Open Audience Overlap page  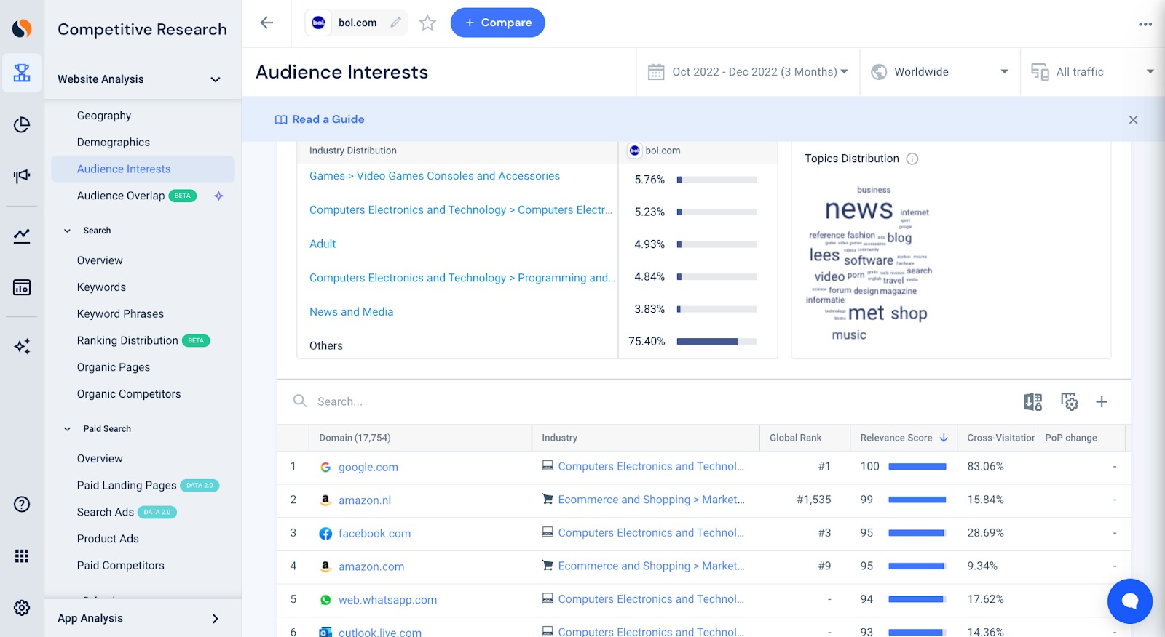tap(121, 196)
